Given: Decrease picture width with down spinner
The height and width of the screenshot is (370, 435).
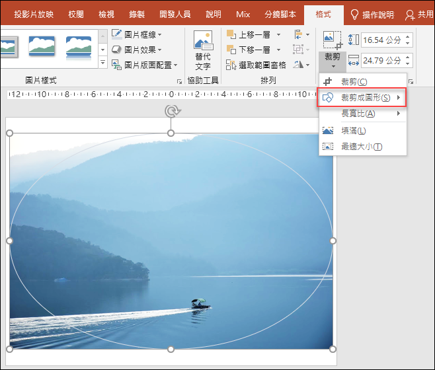Looking at the screenshot, I should pyautogui.click(x=407, y=63).
